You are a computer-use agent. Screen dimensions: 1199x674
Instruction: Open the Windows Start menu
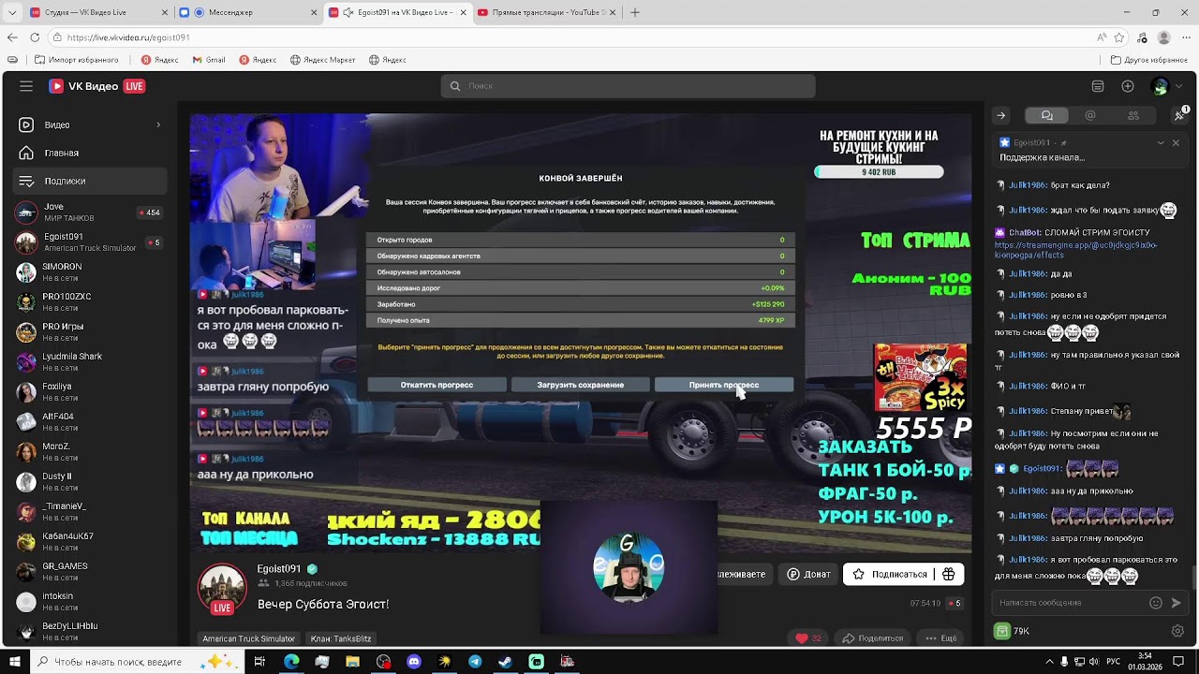[x=15, y=662]
